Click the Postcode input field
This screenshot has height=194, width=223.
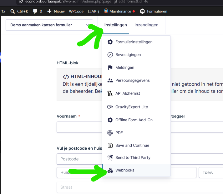(79, 159)
